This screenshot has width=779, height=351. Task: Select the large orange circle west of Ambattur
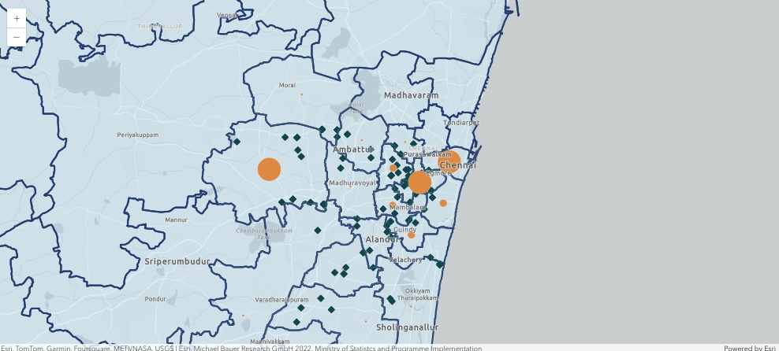point(269,169)
